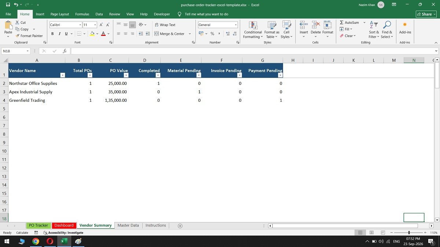This screenshot has height=247, width=440.
Task: Click Percent Style icon
Action: [x=212, y=34]
